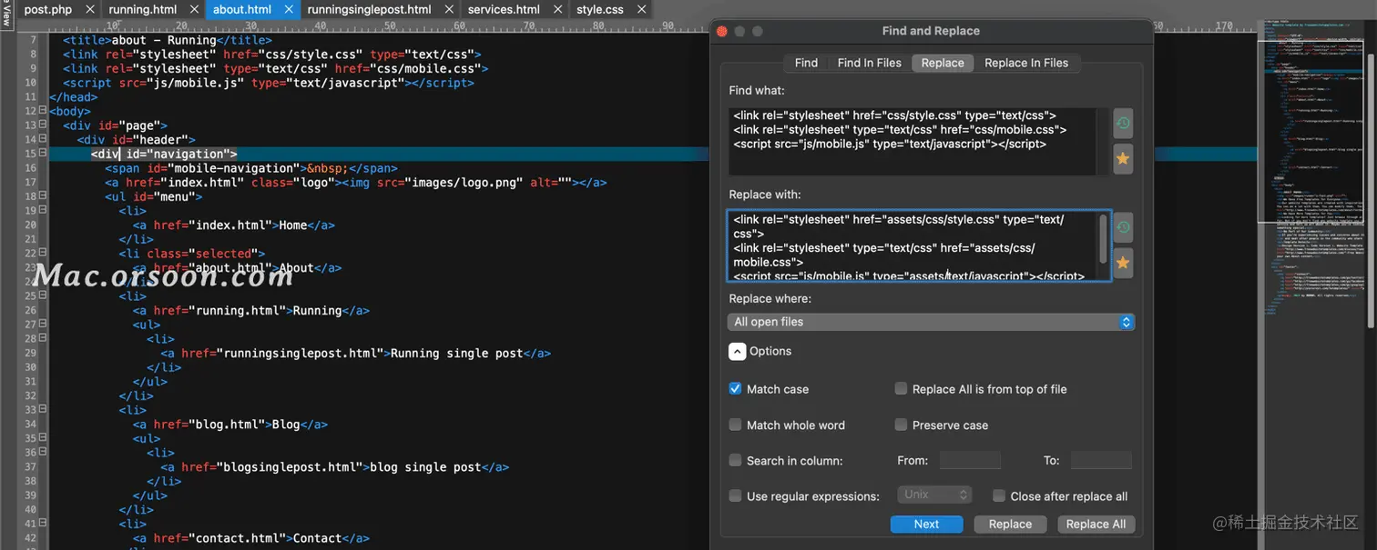Switch to the Find In Files tab

click(x=869, y=63)
